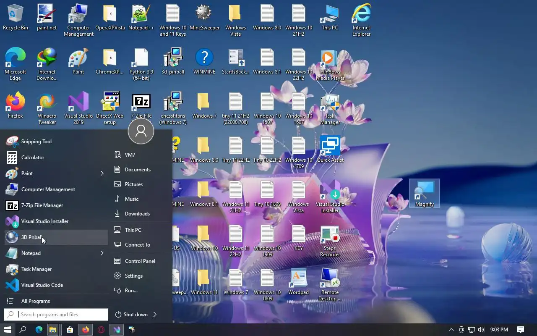
Task: Select the KEY text file icon
Action: (298, 238)
